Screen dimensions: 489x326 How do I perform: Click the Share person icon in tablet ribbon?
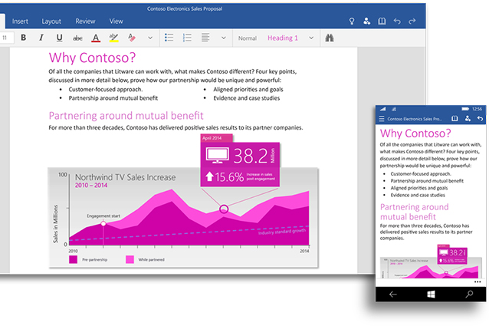(366, 21)
